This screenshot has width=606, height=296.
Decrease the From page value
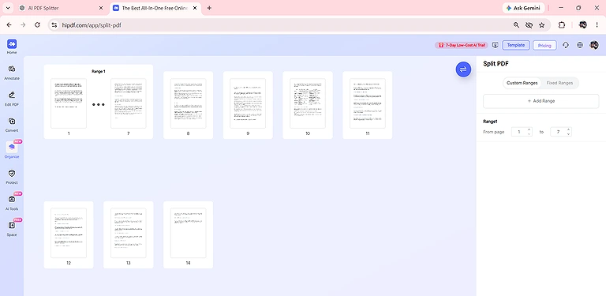529,134
